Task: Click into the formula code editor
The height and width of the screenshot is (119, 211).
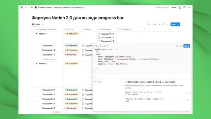Action: [x=142, y=60]
